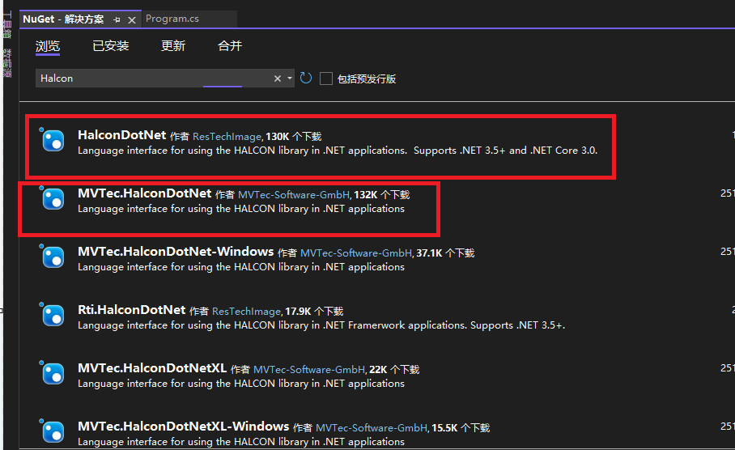735x450 pixels.
Task: Click MVTec-Software-GmbH author of MVTec.HalconDotNetXL-Windows
Action: 372,428
